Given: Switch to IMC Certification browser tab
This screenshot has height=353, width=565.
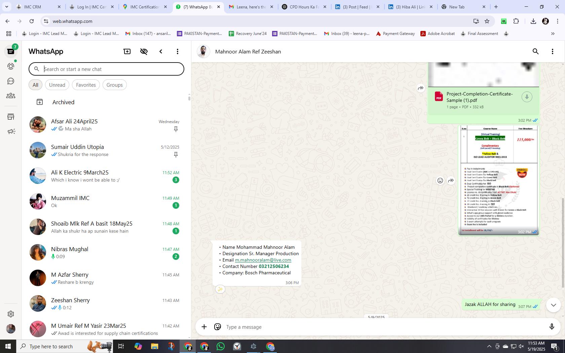Looking at the screenshot, I should click(145, 7).
